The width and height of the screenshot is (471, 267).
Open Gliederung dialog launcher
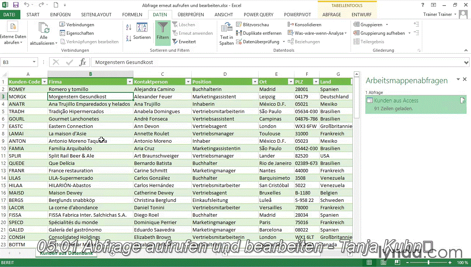click(x=419, y=50)
